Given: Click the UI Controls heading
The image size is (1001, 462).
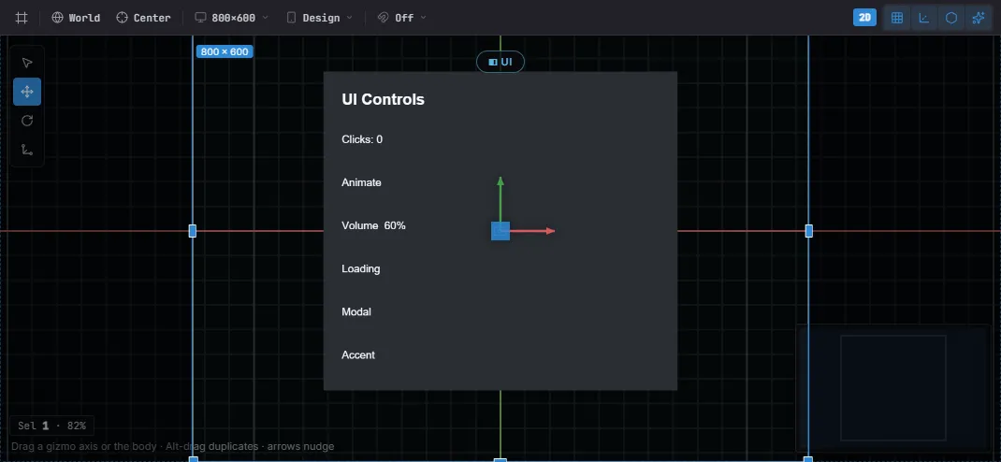Looking at the screenshot, I should coord(383,99).
